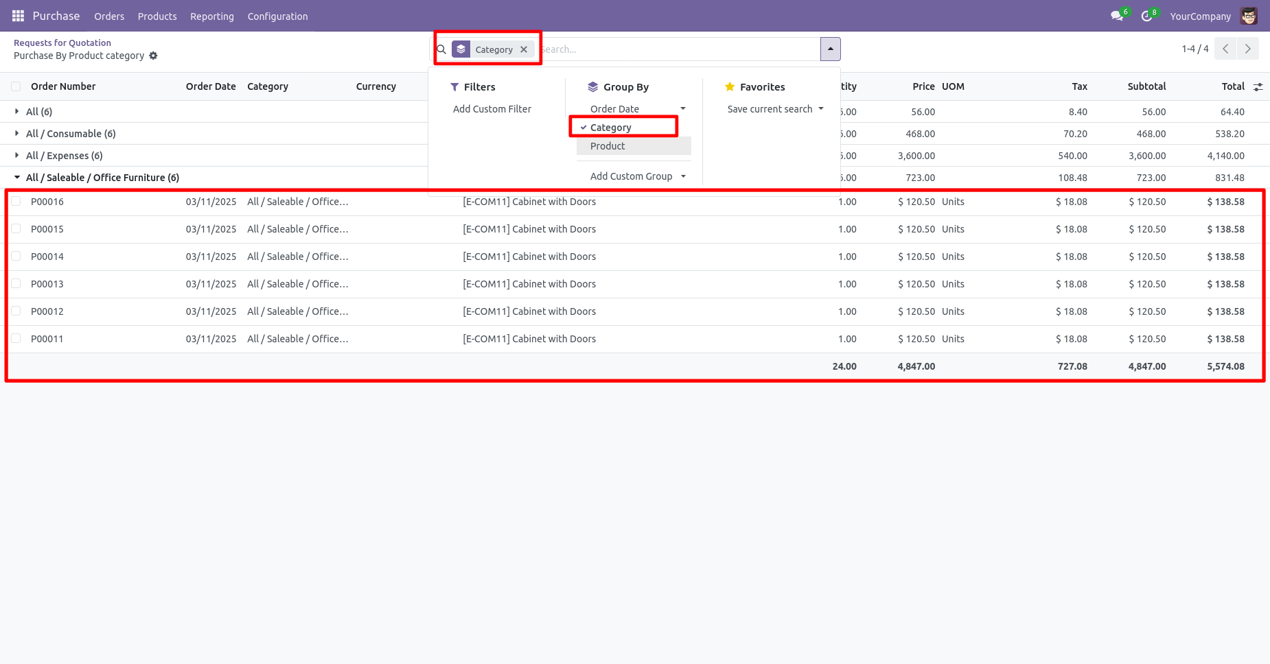Sort by Category column header

pyautogui.click(x=268, y=86)
